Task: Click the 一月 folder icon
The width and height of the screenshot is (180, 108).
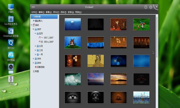Action: coord(38,54)
